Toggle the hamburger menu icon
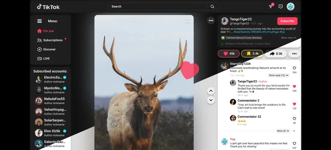Screen dimensions: 331x150 [39, 21]
